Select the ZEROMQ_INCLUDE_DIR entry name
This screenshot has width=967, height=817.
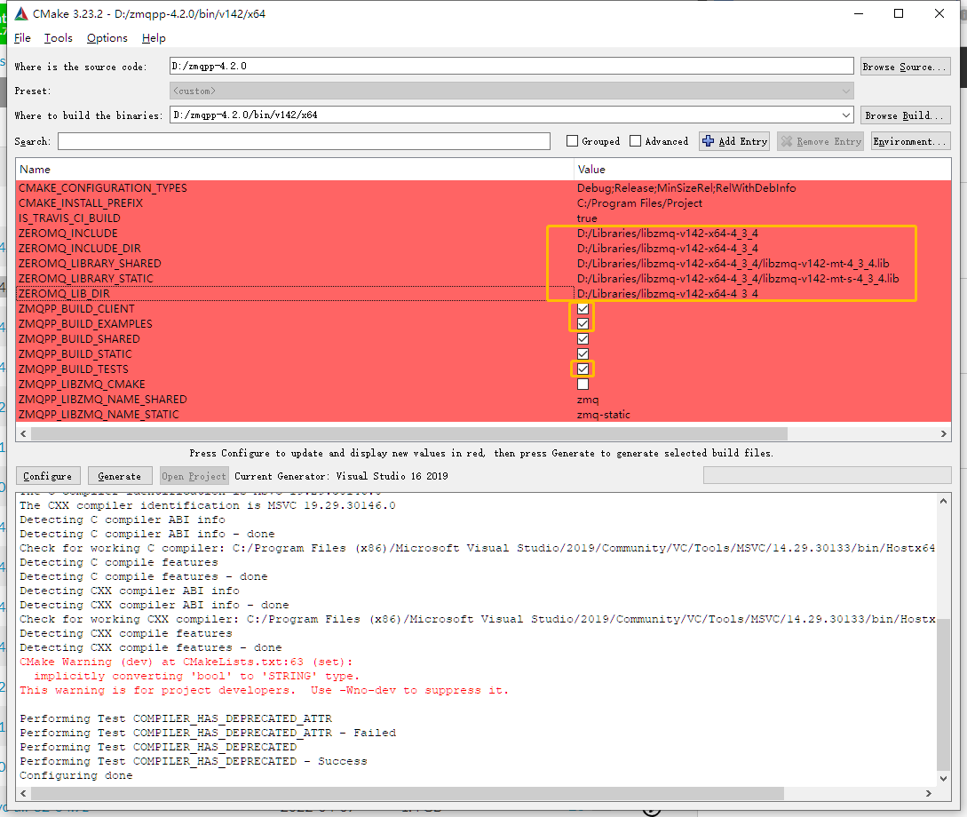80,249
